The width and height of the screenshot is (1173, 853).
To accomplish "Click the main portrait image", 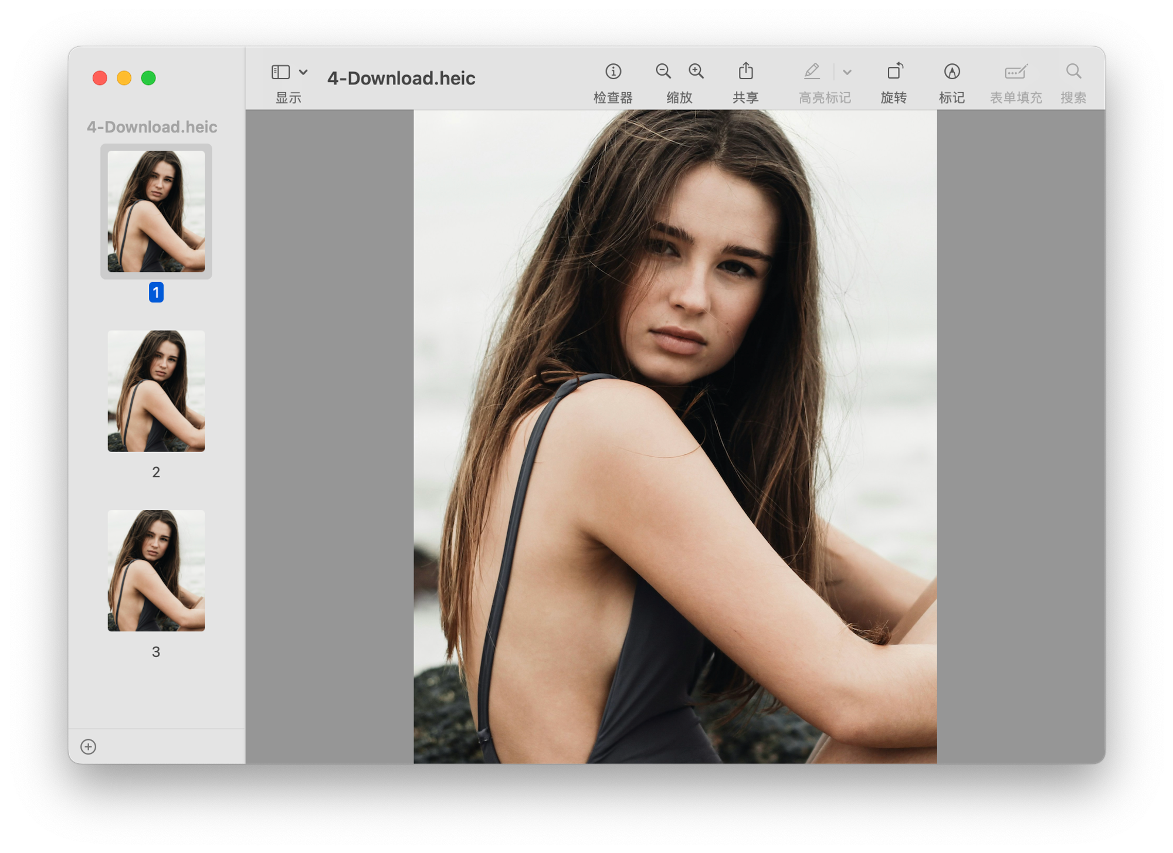I will [x=675, y=437].
